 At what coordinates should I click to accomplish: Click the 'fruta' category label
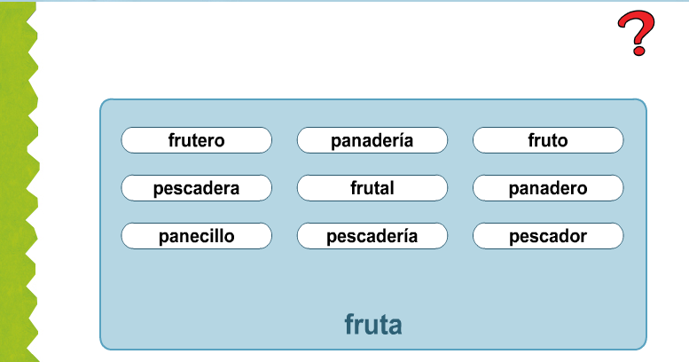click(x=372, y=325)
